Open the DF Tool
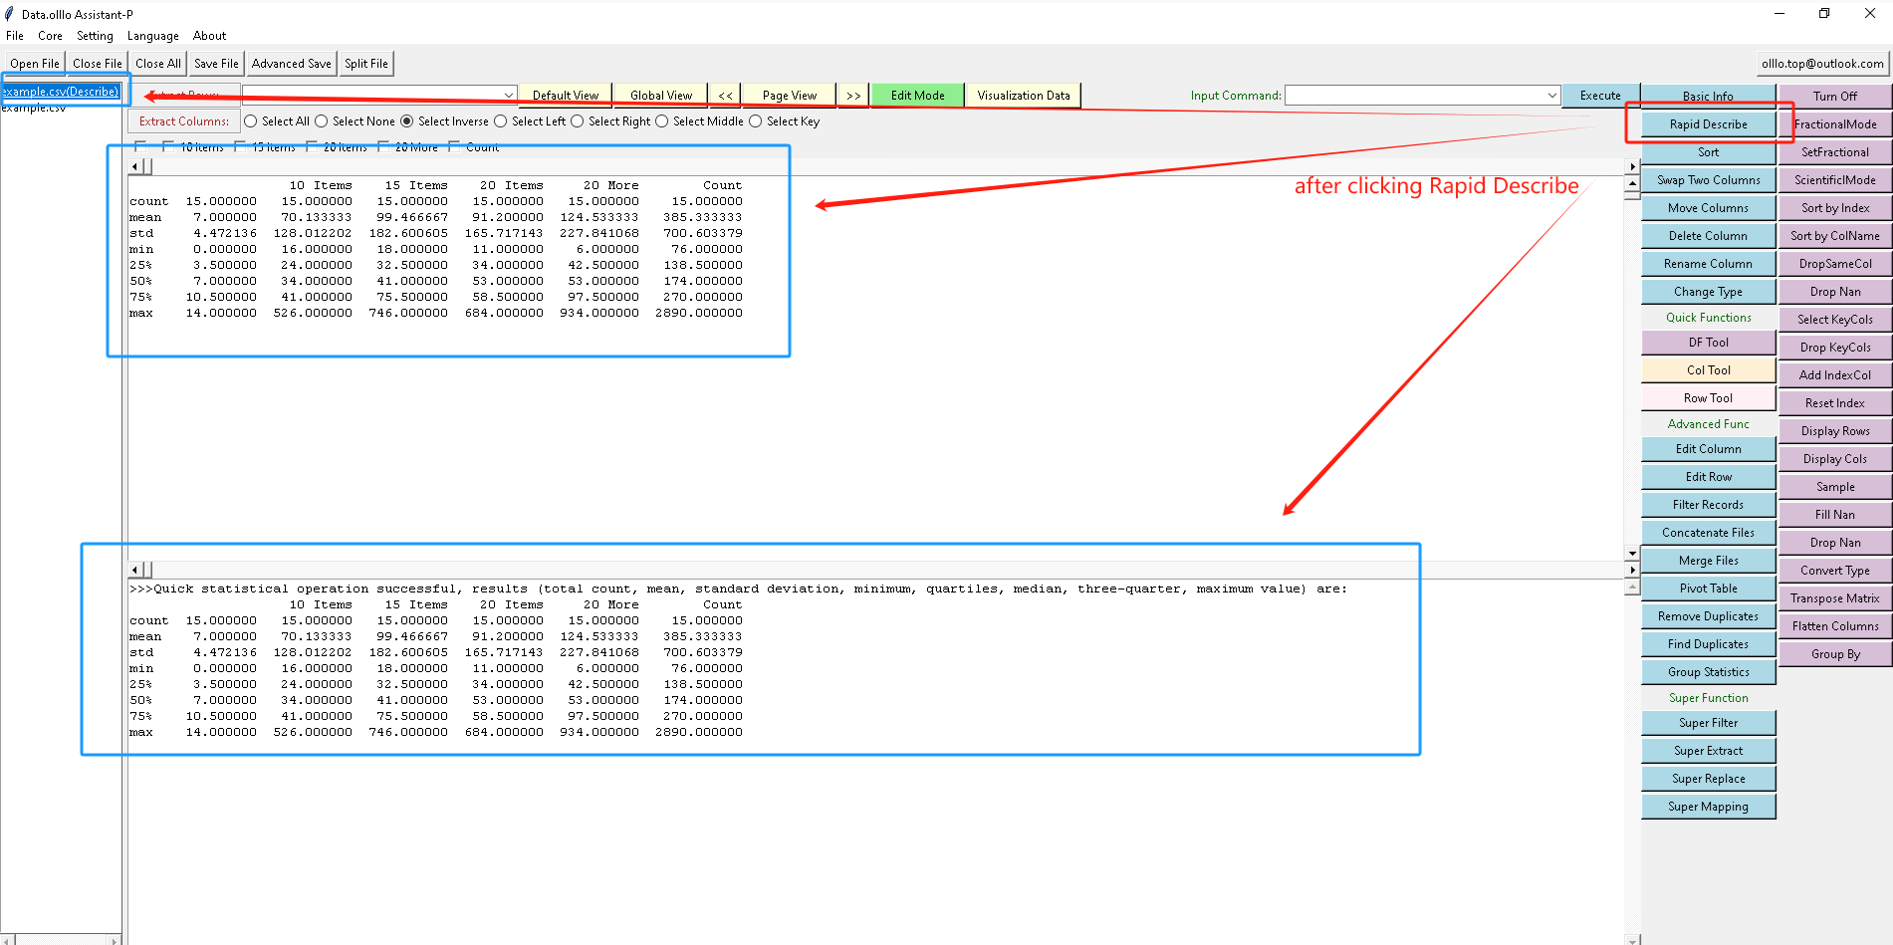The width and height of the screenshot is (1893, 945). click(x=1709, y=343)
